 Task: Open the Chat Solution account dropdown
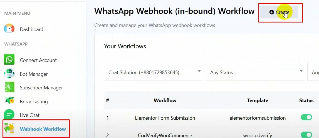[154, 72]
